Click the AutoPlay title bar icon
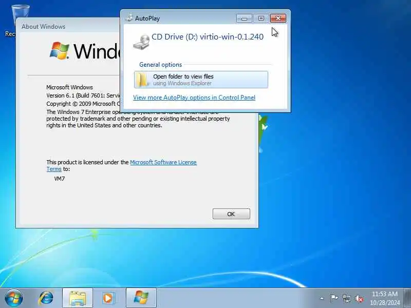 click(x=129, y=18)
